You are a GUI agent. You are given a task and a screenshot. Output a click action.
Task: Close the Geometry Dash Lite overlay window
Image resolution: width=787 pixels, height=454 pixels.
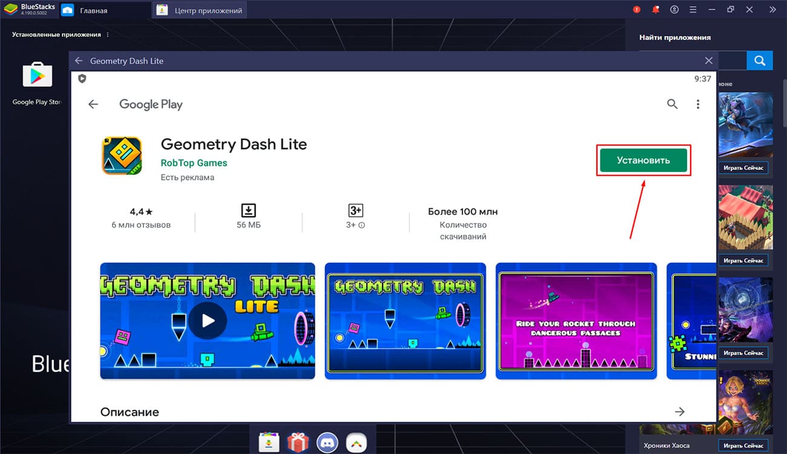(709, 61)
